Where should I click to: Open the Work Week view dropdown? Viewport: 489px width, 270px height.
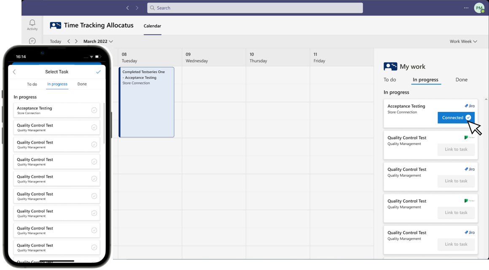click(x=463, y=41)
